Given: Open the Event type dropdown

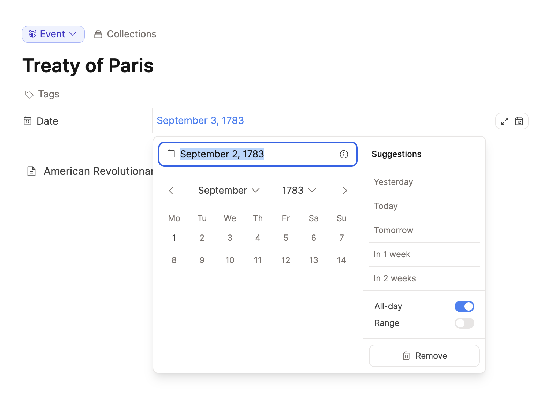Looking at the screenshot, I should pos(53,34).
